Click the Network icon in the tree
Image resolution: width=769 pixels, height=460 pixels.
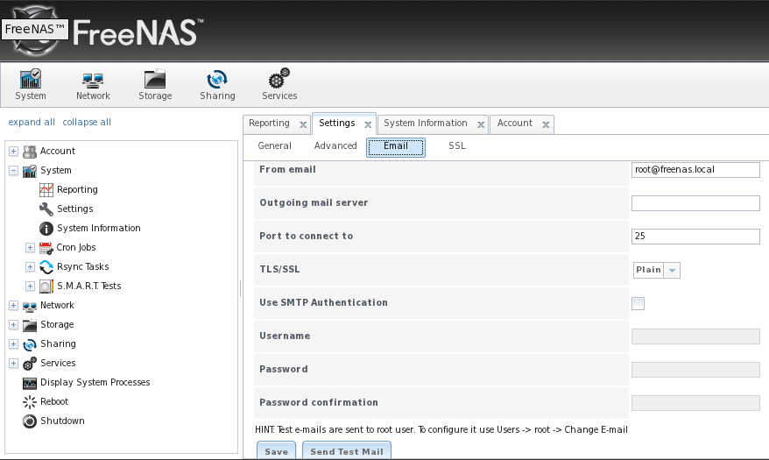tap(30, 306)
